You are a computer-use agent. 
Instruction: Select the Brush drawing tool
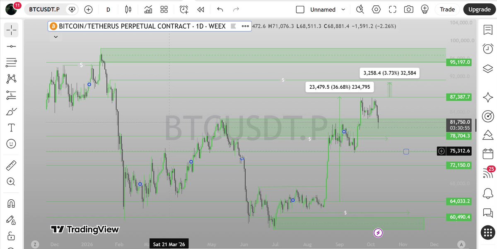click(x=11, y=111)
